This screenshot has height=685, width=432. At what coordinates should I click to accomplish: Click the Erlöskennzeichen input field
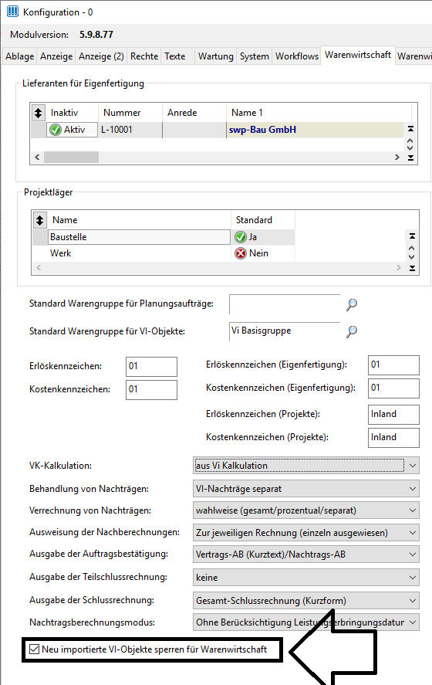point(151,367)
